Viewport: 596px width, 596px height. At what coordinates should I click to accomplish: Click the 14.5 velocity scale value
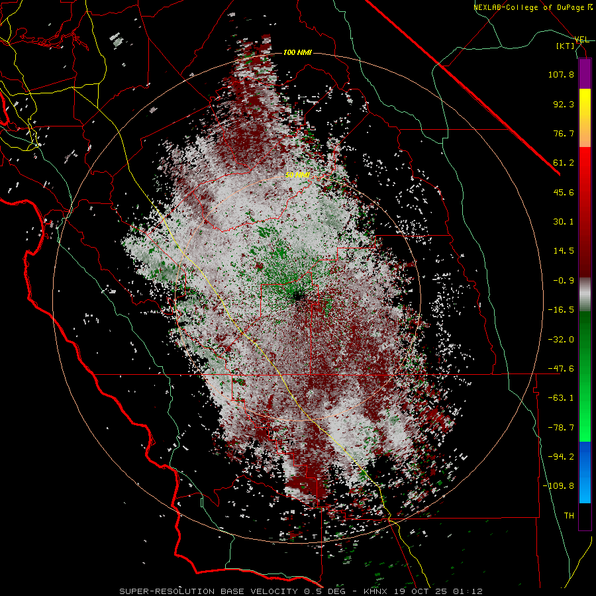(564, 251)
